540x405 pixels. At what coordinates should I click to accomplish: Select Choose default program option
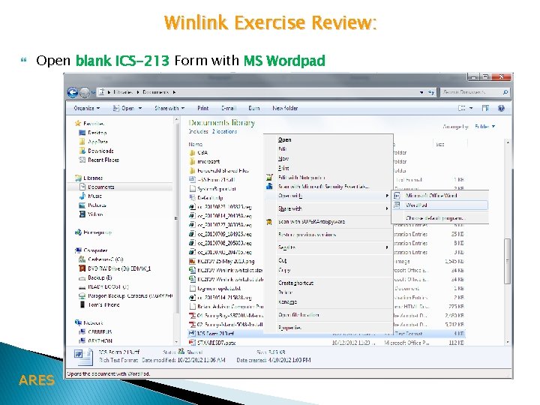click(436, 218)
